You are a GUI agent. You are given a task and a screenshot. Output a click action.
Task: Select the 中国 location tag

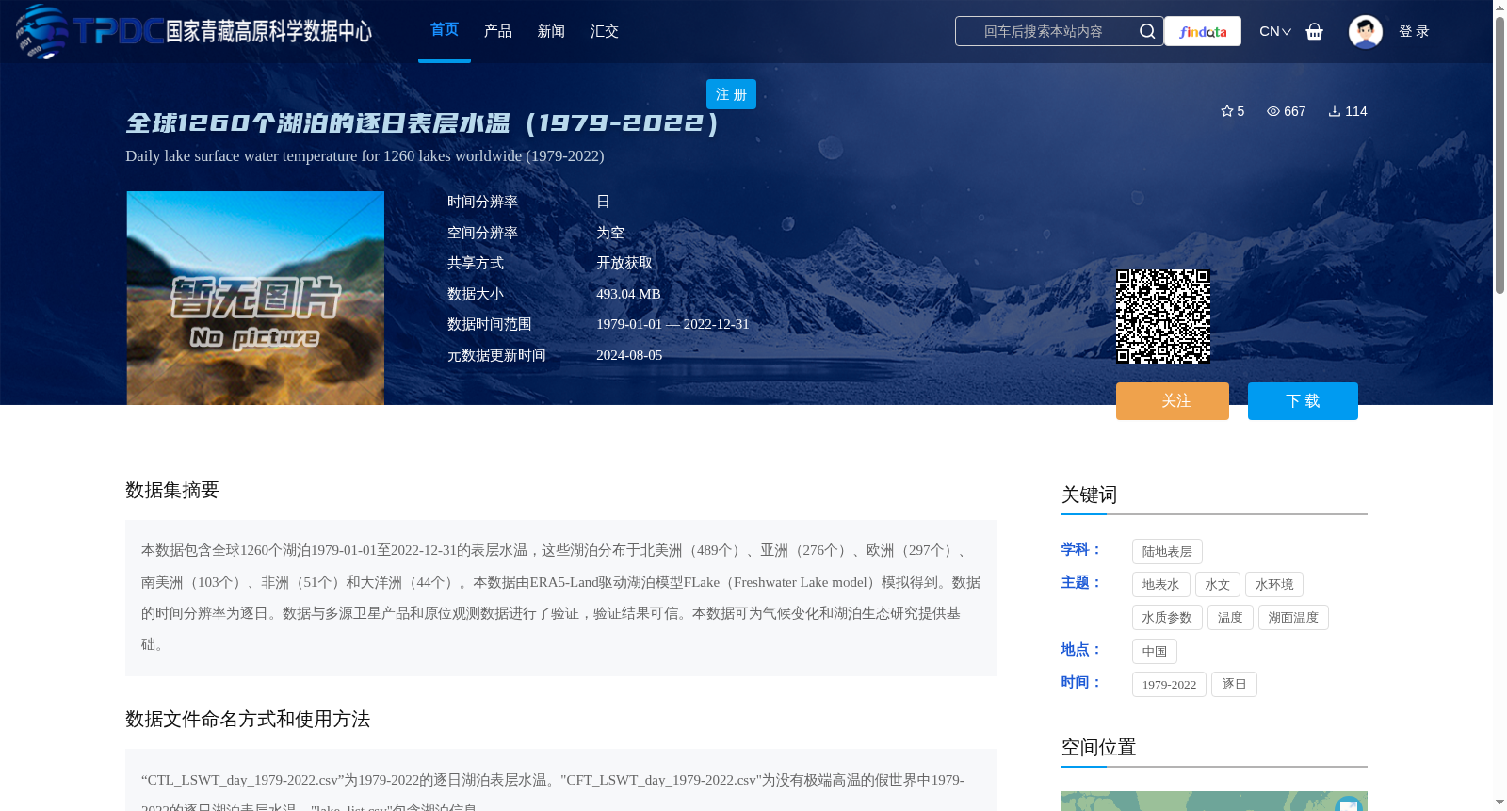point(1155,652)
